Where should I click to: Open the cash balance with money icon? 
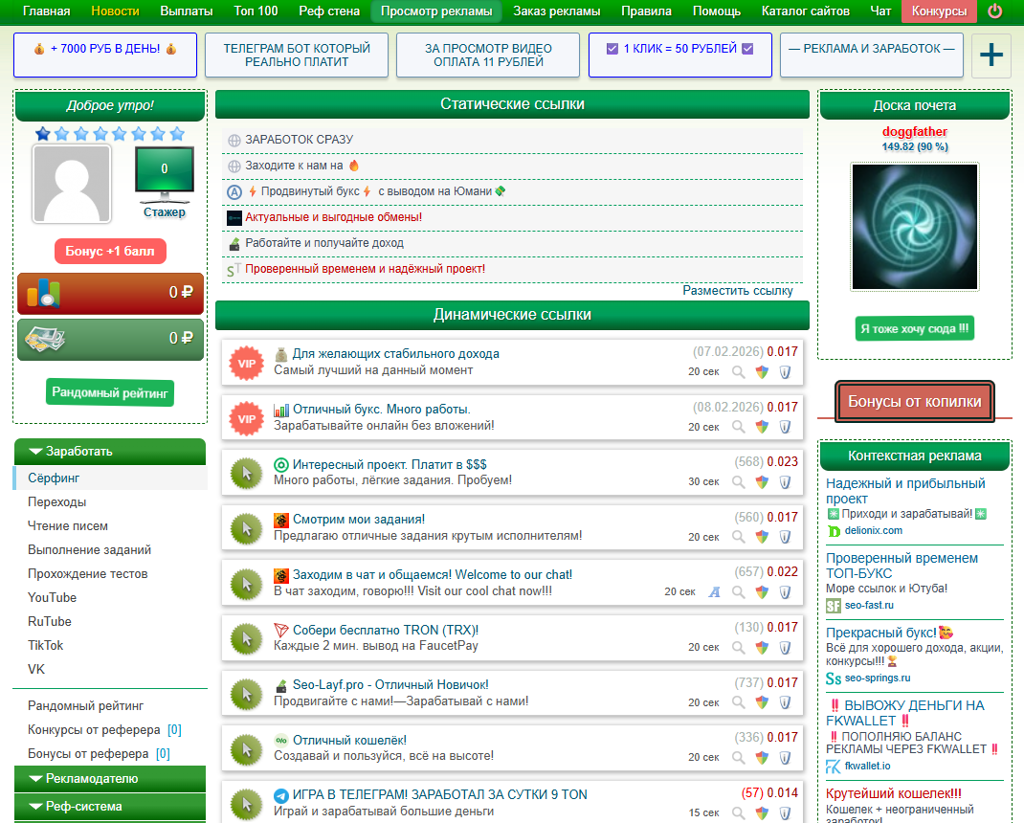110,339
